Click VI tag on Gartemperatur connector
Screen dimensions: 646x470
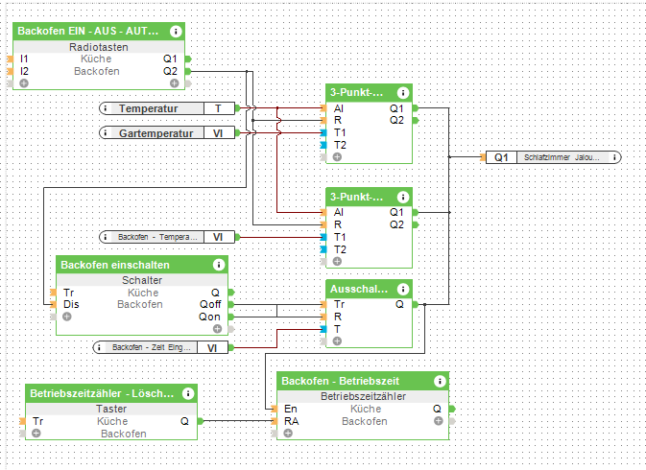[219, 133]
